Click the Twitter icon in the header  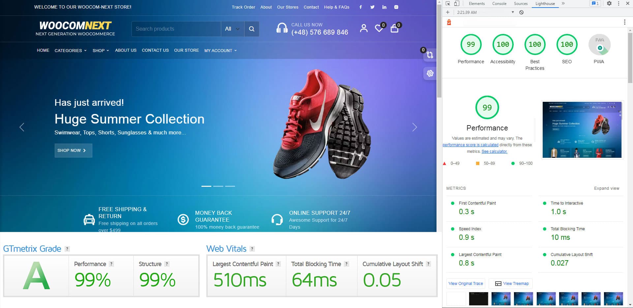click(372, 7)
